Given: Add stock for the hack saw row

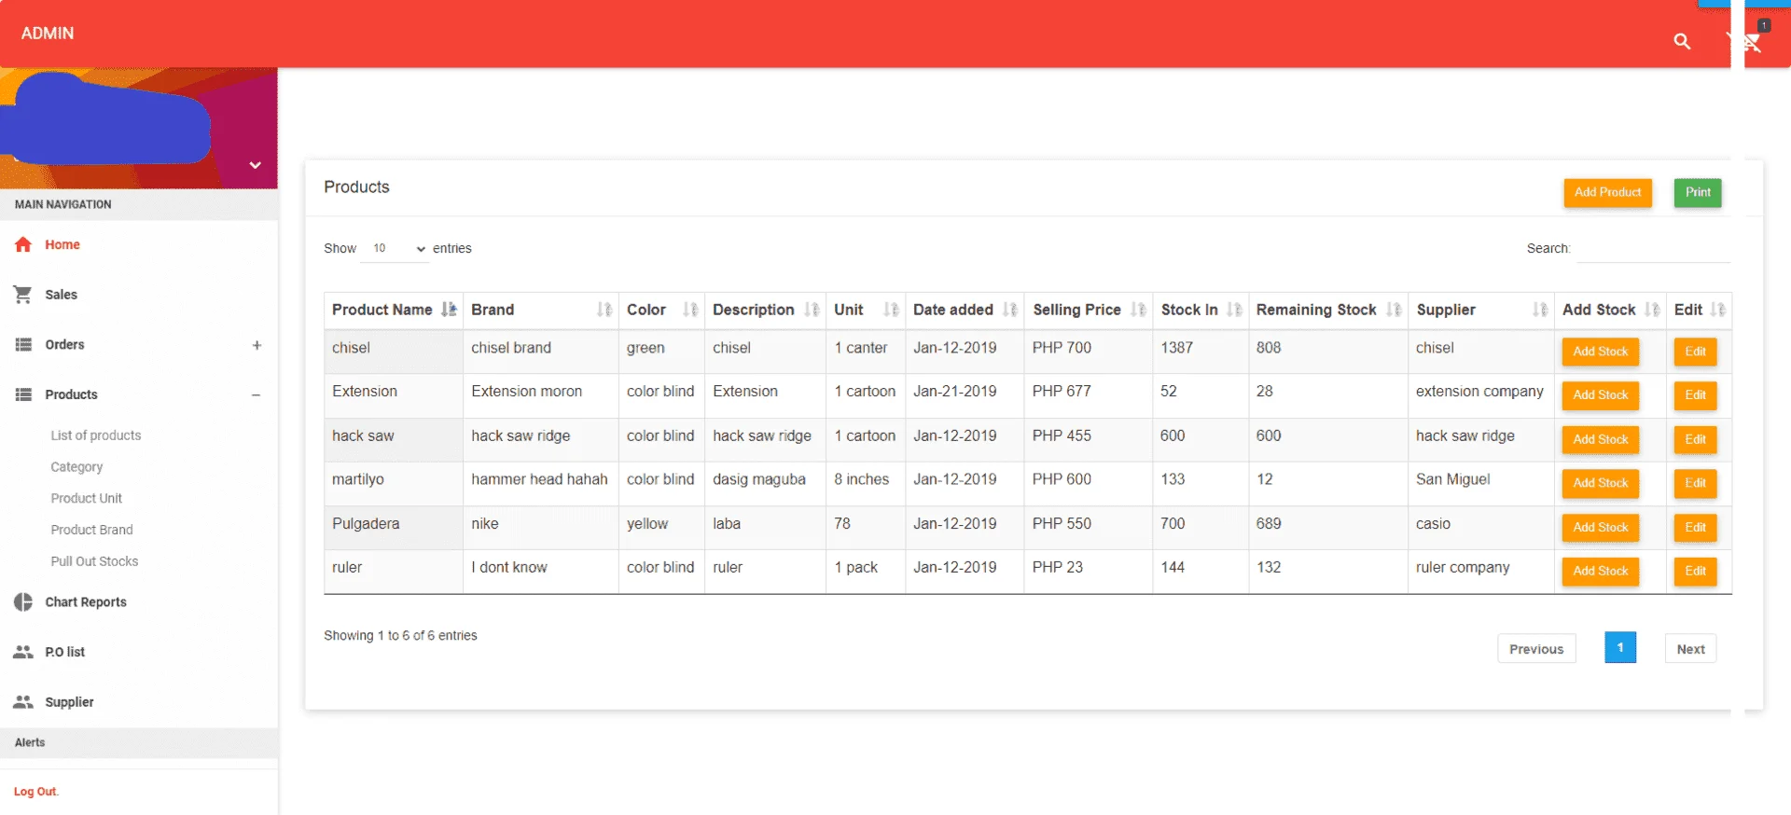Looking at the screenshot, I should coord(1601,439).
